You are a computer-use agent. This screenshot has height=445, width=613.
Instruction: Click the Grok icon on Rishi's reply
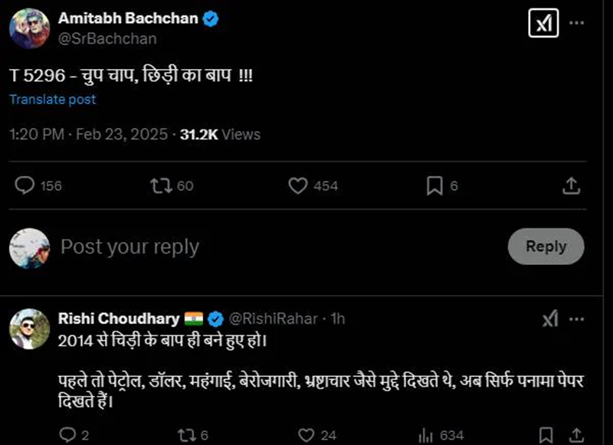[x=549, y=319]
